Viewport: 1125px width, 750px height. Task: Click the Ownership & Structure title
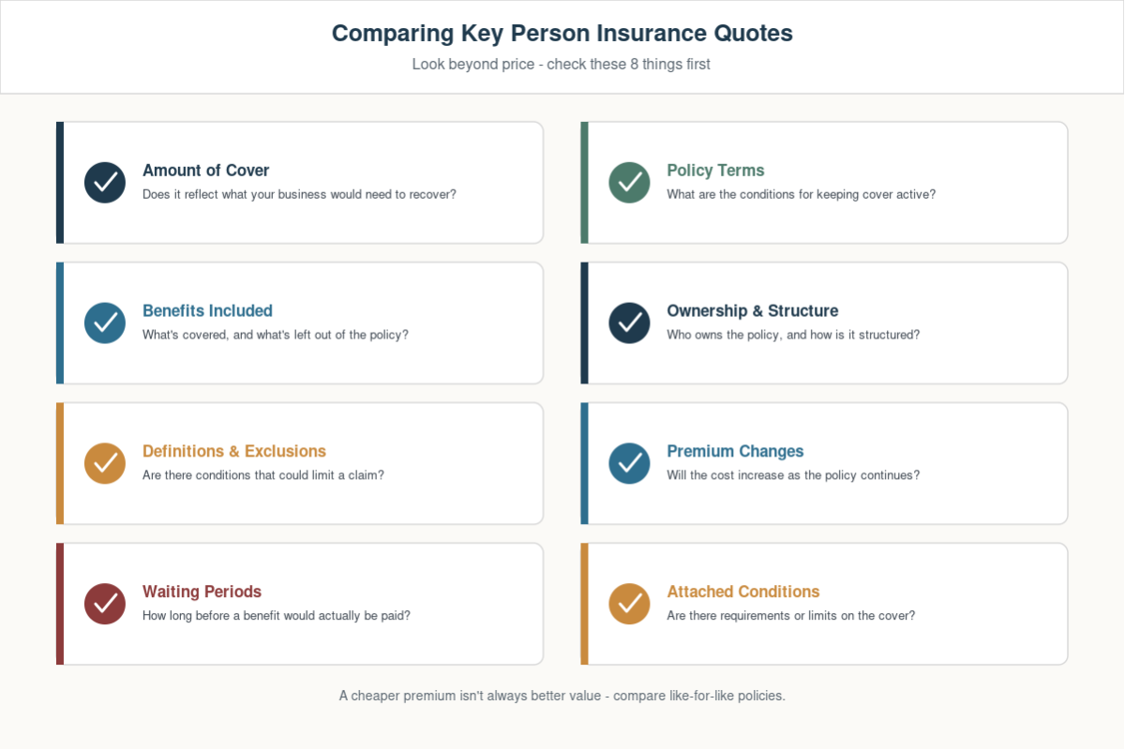pyautogui.click(x=753, y=311)
